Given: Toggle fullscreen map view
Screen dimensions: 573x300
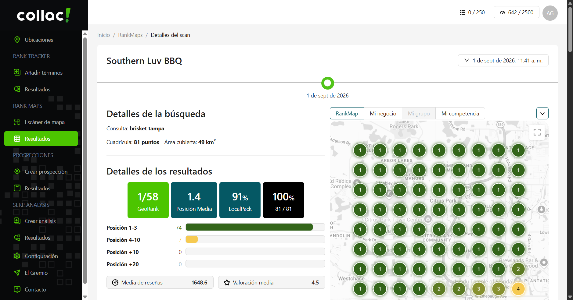Looking at the screenshot, I should (x=537, y=132).
